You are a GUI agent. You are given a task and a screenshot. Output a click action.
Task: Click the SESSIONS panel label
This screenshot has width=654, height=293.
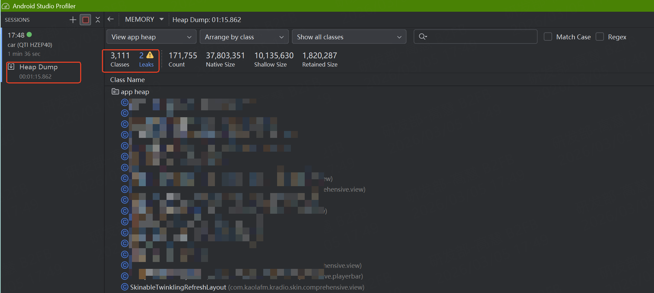pyautogui.click(x=17, y=20)
